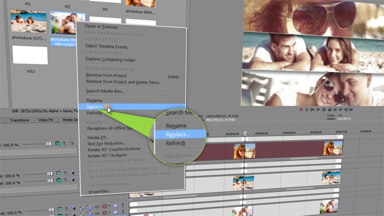Click the Frame: 110 readout

point(334,115)
